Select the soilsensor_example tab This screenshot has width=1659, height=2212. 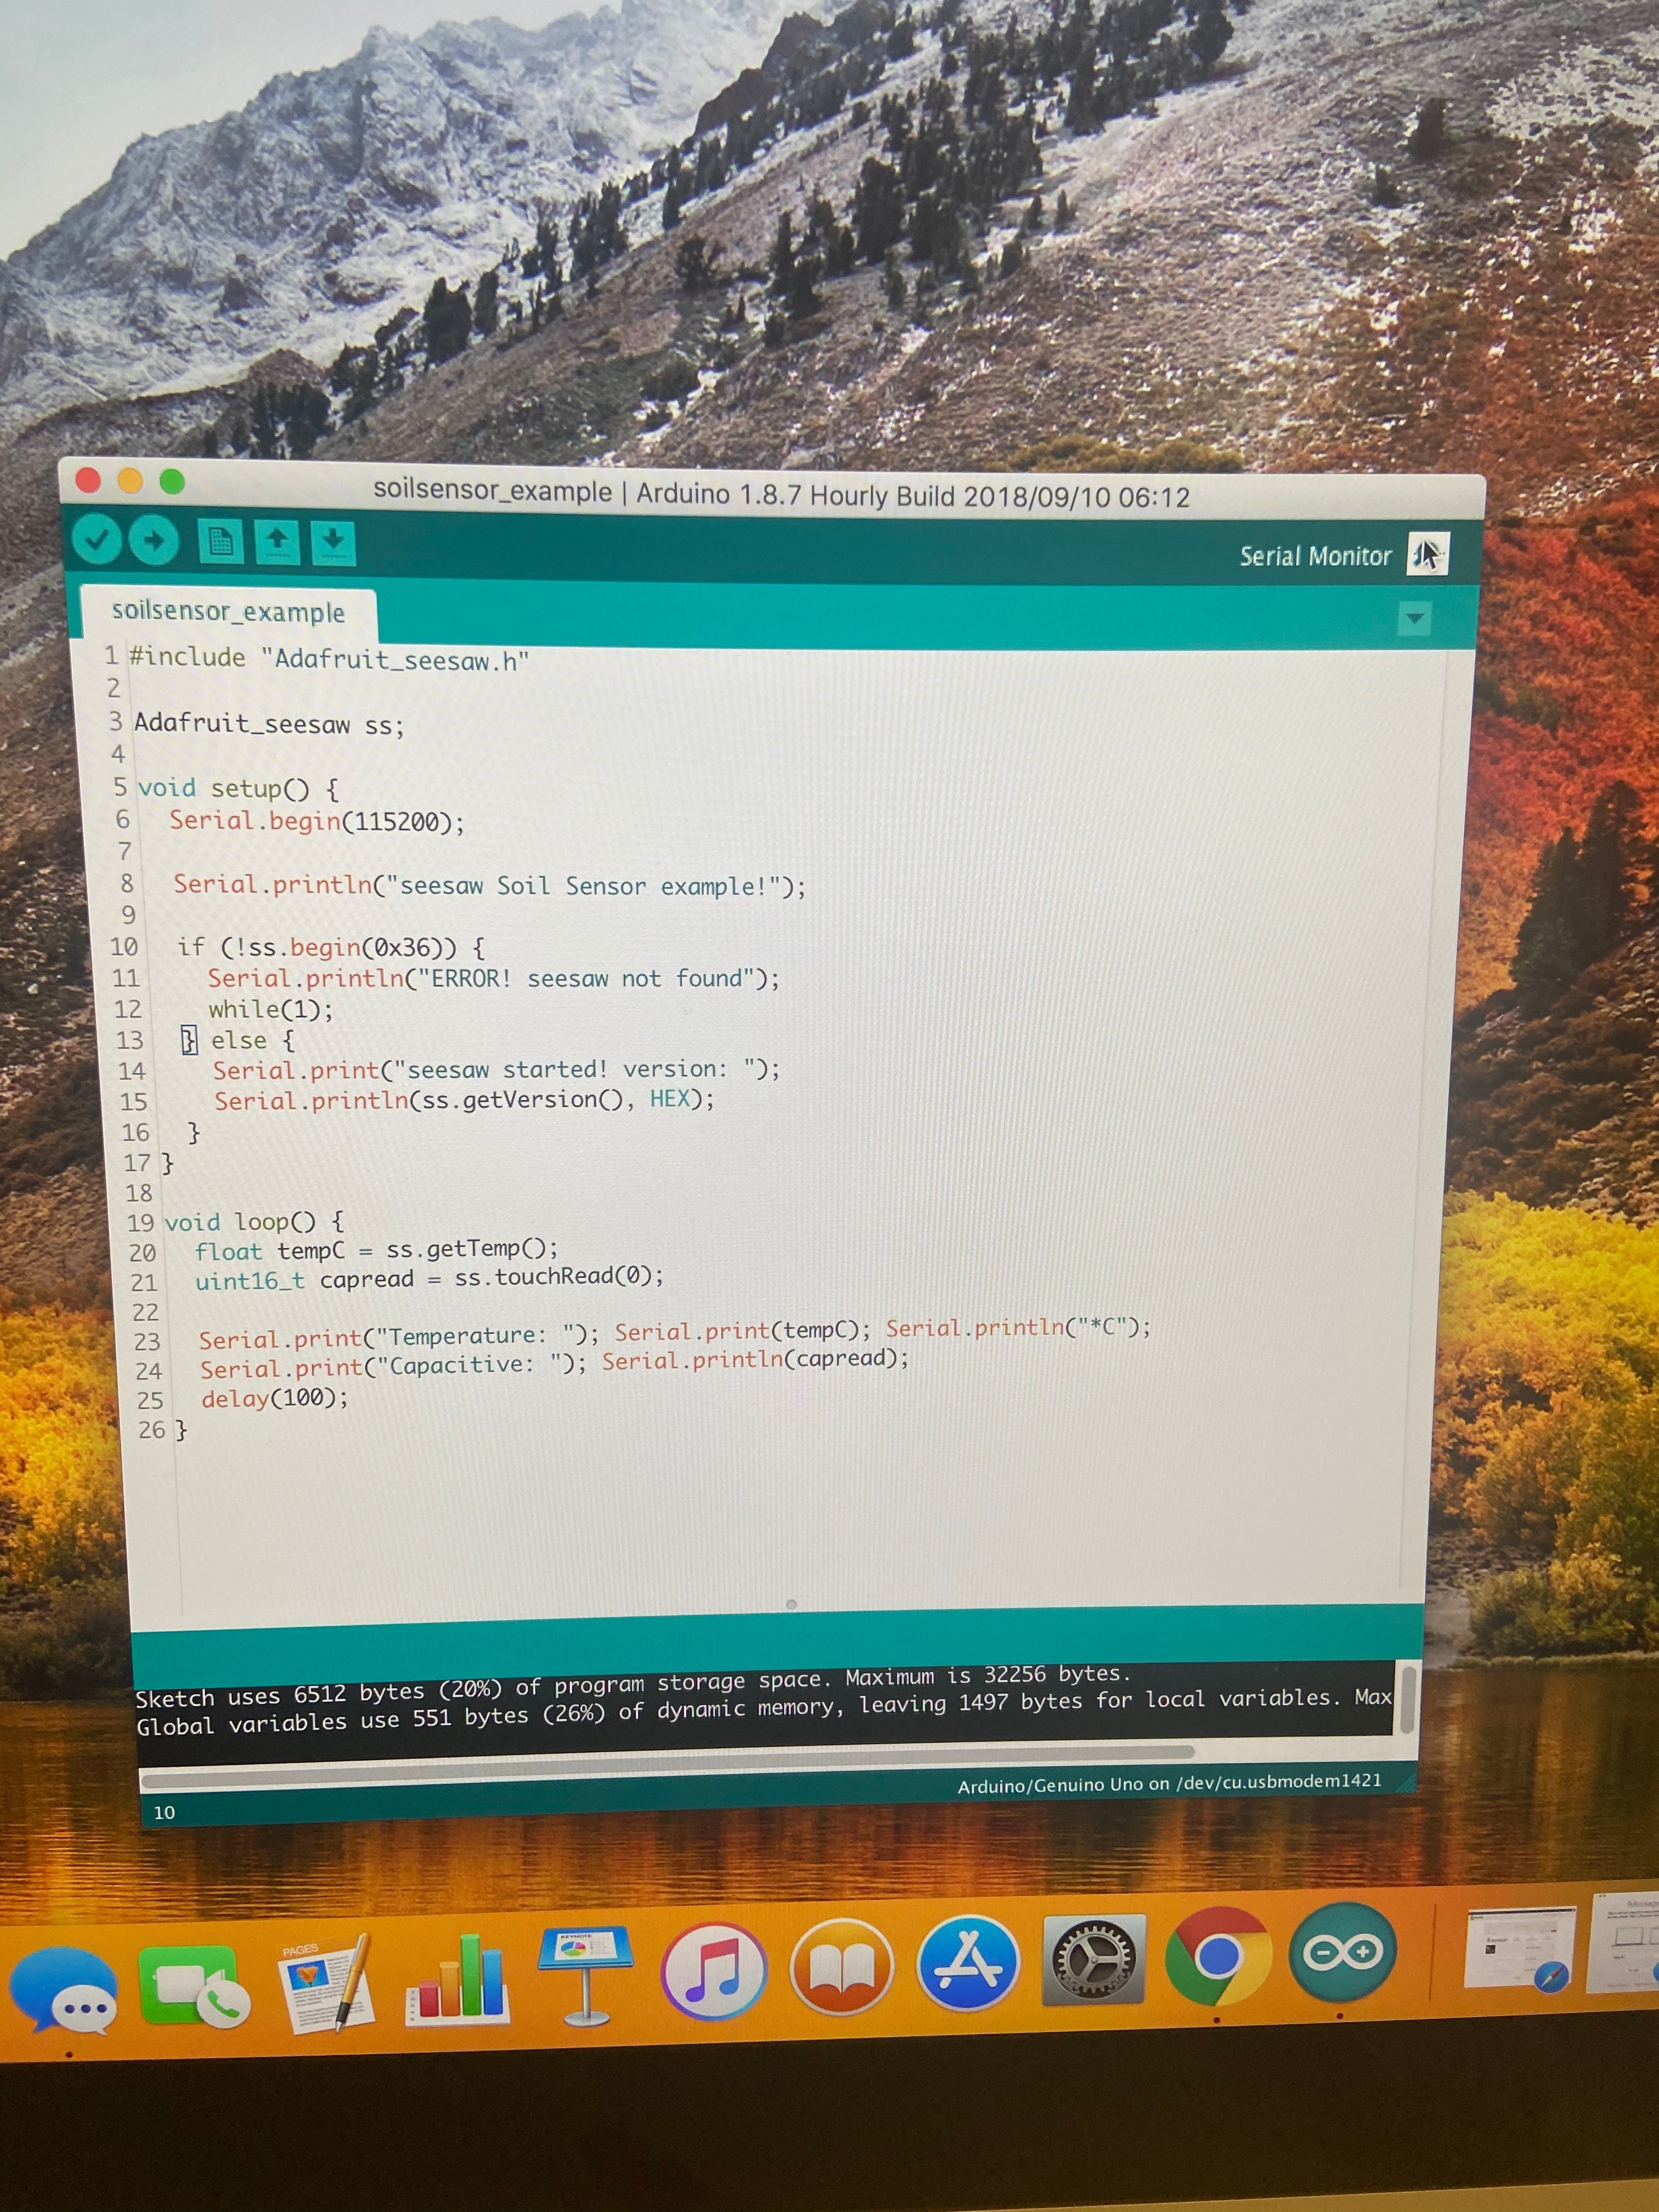pyautogui.click(x=228, y=612)
